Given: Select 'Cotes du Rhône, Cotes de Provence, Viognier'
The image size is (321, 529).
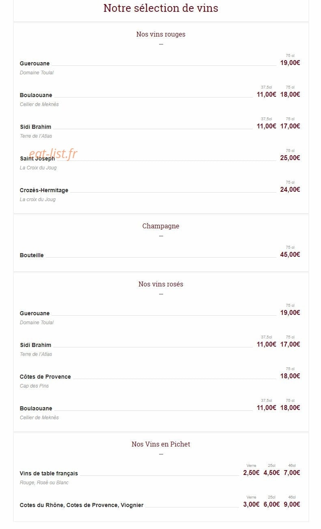Looking at the screenshot, I should point(82,505).
